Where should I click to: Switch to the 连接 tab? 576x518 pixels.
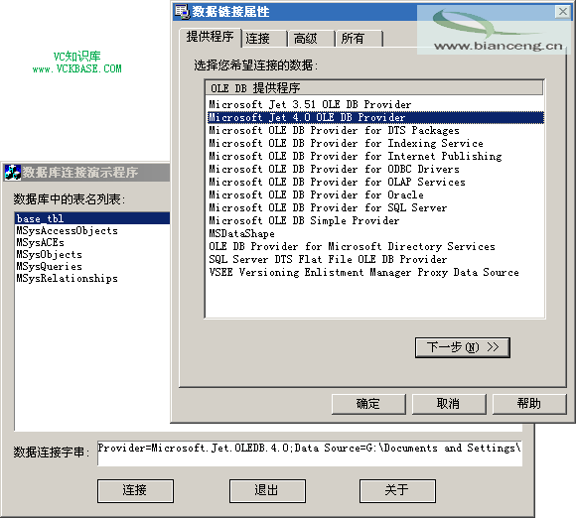(264, 38)
